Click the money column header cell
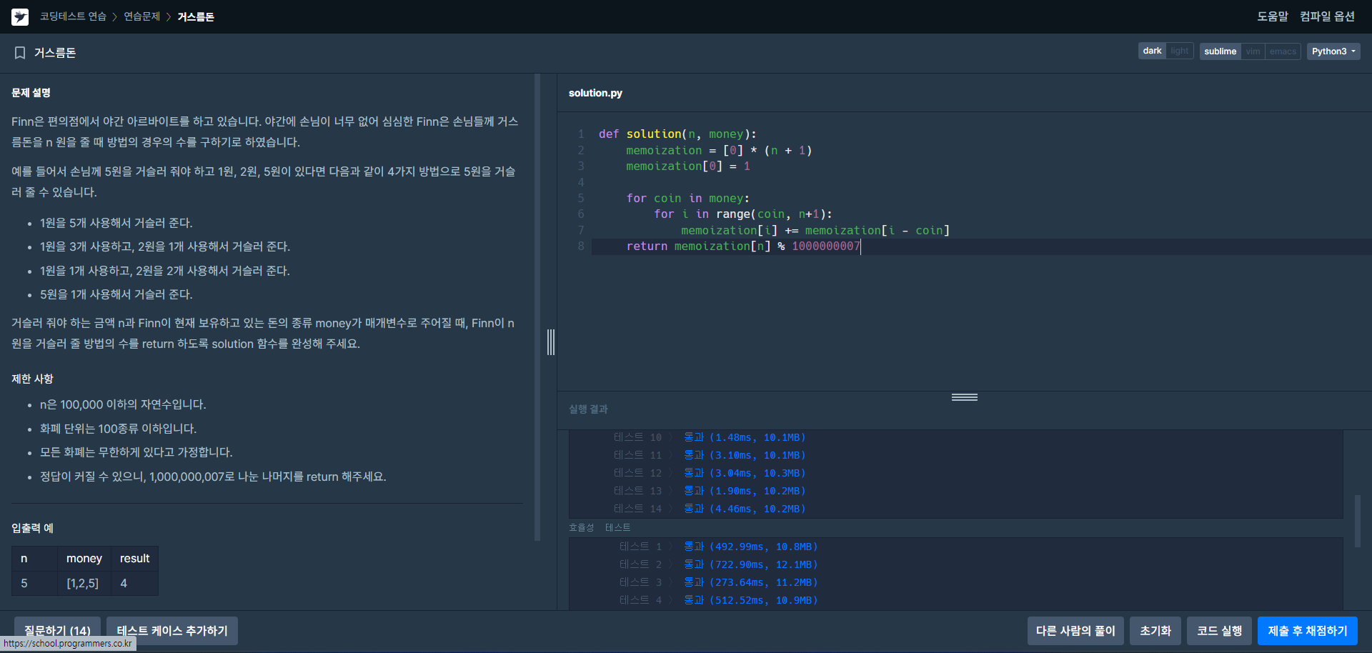Screen dimensions: 1372x653 tap(84, 559)
